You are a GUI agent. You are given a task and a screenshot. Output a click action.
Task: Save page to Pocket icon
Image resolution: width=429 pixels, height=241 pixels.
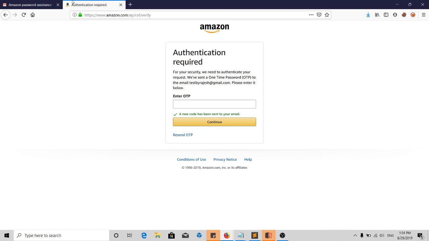tap(319, 15)
